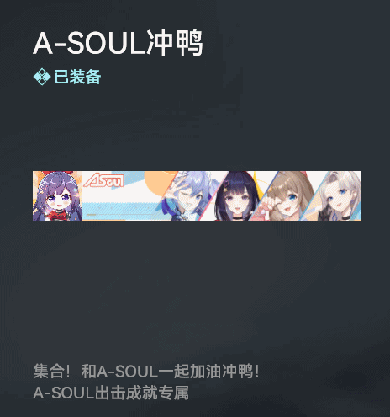This screenshot has width=390, height=417.
Task: Click the chibi avatar's red outfit
Action: (x=59, y=215)
